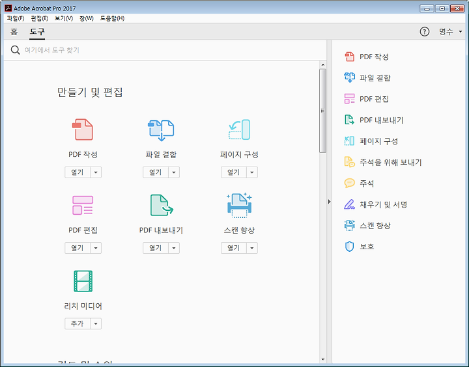469x367 pixels.
Task: Click the help question mark icon
Action: tap(425, 31)
